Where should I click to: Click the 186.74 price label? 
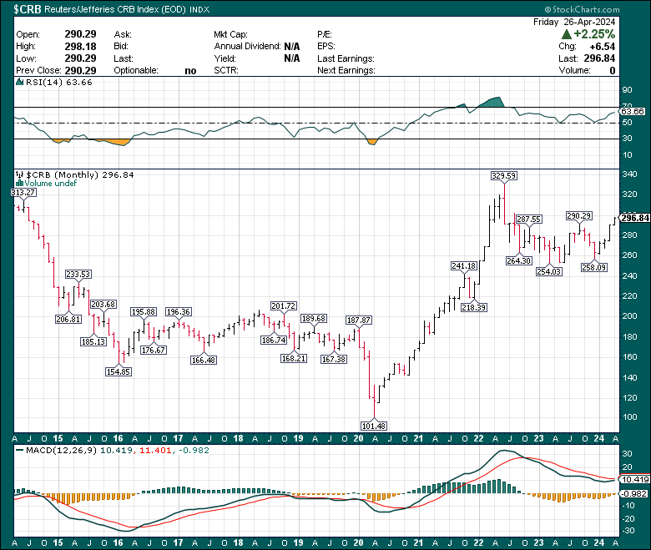tap(274, 340)
